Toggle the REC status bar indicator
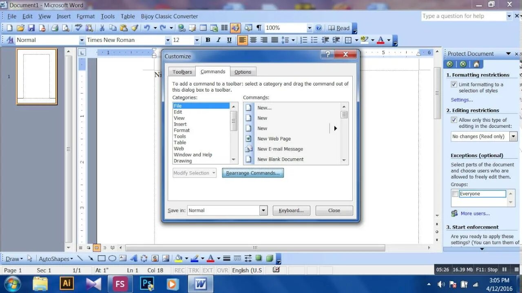Viewport: 522px width, 293px height. click(x=179, y=270)
